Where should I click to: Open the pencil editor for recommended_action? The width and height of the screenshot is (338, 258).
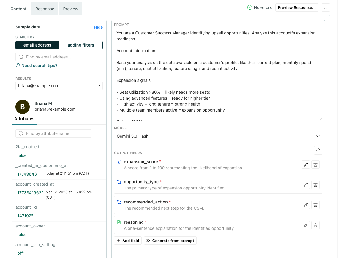pos(306,205)
